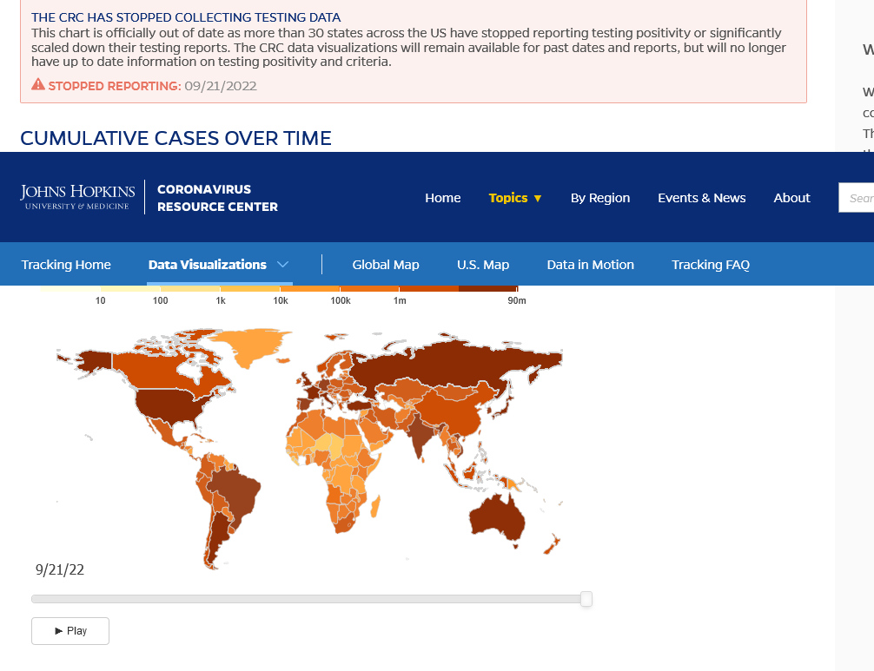This screenshot has height=671, width=874.
Task: Click the Stopped Reporting date text
Action: [x=221, y=86]
